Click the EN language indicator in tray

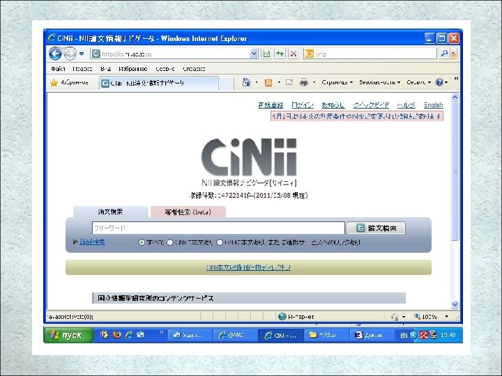pos(404,335)
